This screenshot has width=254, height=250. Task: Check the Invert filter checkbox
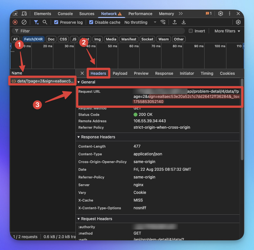191,31
